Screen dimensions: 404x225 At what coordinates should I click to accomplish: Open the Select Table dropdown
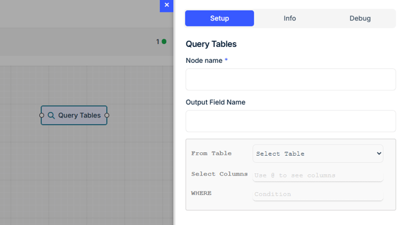pyautogui.click(x=318, y=153)
